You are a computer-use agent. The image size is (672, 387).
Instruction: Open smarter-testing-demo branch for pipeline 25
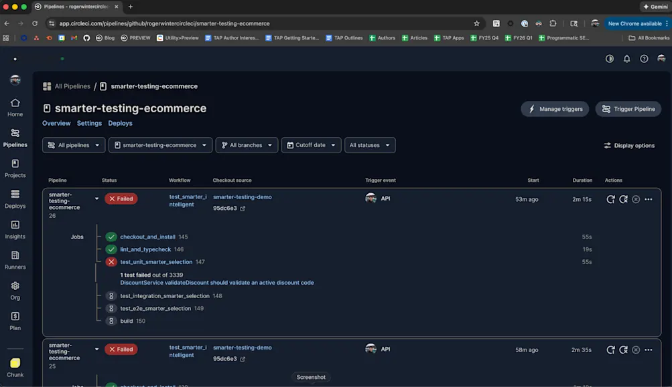coord(242,348)
